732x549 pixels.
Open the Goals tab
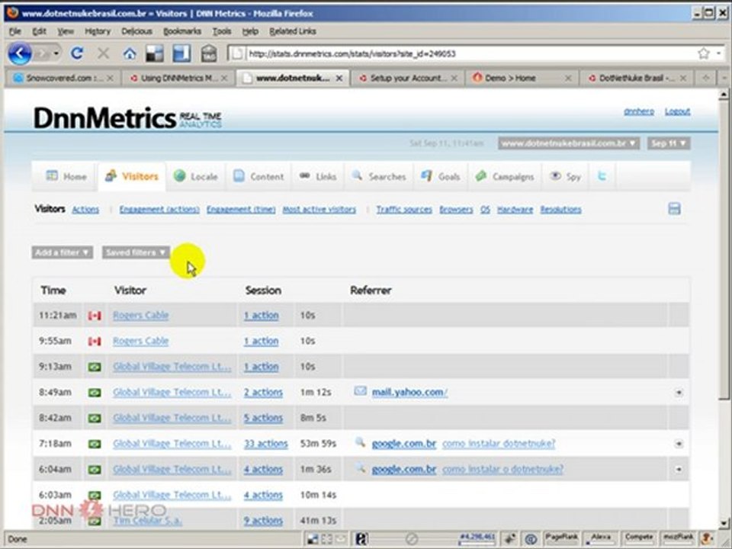pyautogui.click(x=440, y=176)
